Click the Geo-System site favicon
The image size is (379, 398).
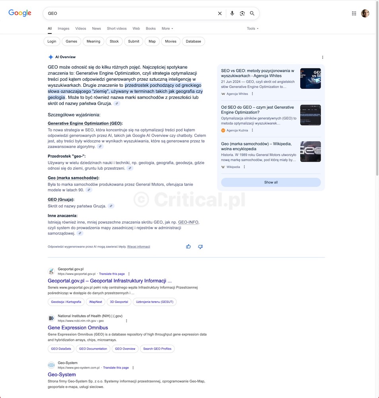[51, 365]
